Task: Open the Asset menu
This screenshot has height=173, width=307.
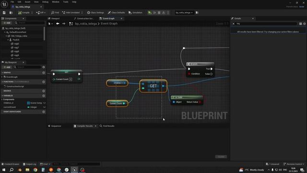Action: (x=28, y=2)
